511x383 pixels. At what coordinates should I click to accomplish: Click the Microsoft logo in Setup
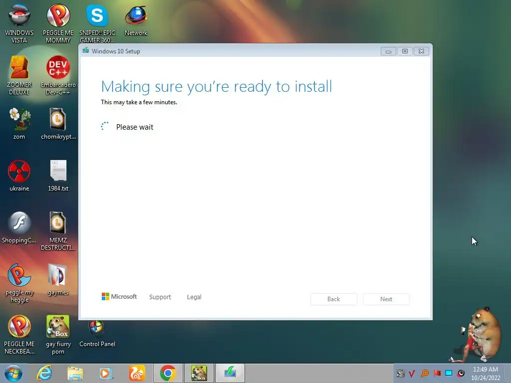119,297
